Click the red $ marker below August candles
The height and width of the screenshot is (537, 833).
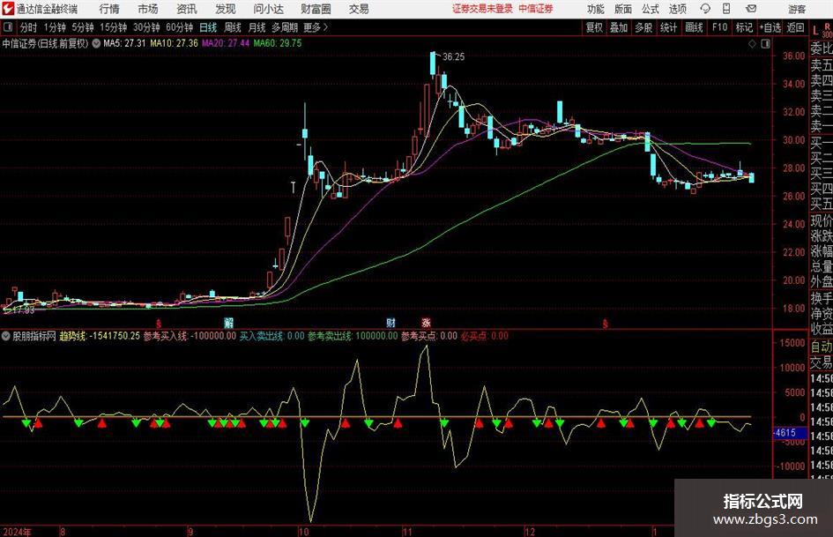(x=159, y=324)
